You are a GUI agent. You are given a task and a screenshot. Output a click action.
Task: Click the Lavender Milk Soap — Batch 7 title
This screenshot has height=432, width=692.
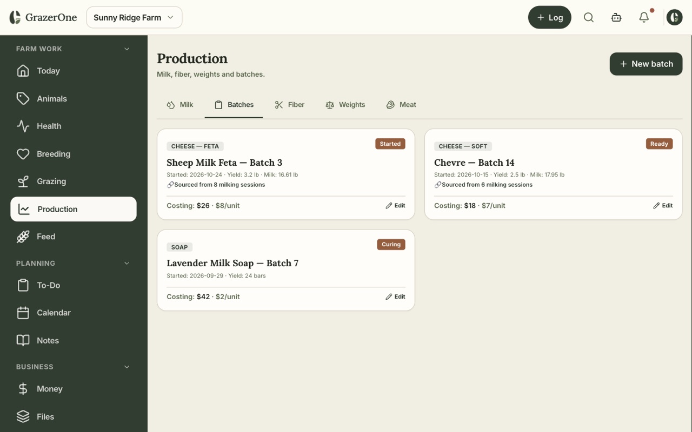click(232, 263)
